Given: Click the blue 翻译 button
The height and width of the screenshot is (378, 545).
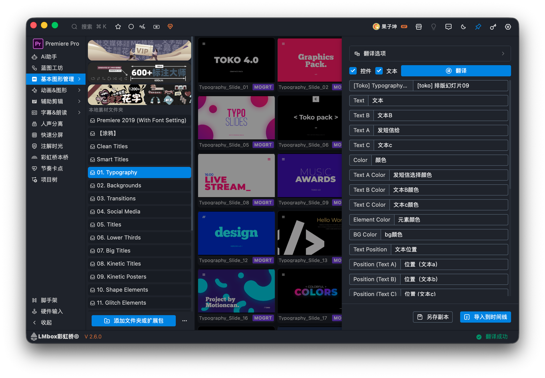Looking at the screenshot, I should tap(456, 71).
